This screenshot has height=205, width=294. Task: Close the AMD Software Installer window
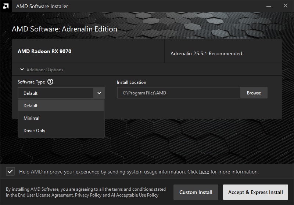point(286,6)
